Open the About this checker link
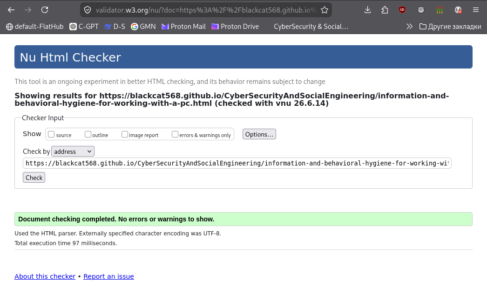 coord(45,276)
